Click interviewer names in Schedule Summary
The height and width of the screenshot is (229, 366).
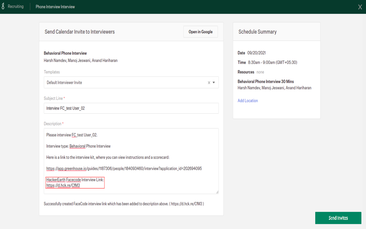click(x=274, y=88)
